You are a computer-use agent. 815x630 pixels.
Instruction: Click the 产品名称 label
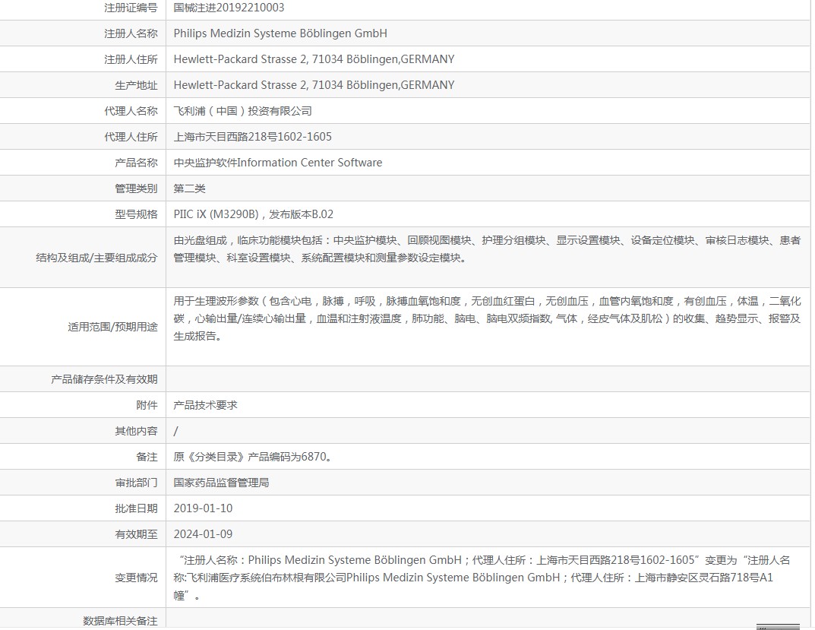pos(136,163)
